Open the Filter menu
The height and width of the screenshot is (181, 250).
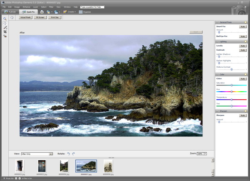51,7
